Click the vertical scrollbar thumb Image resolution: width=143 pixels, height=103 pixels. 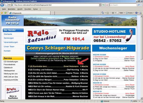pyautogui.click(x=141, y=38)
